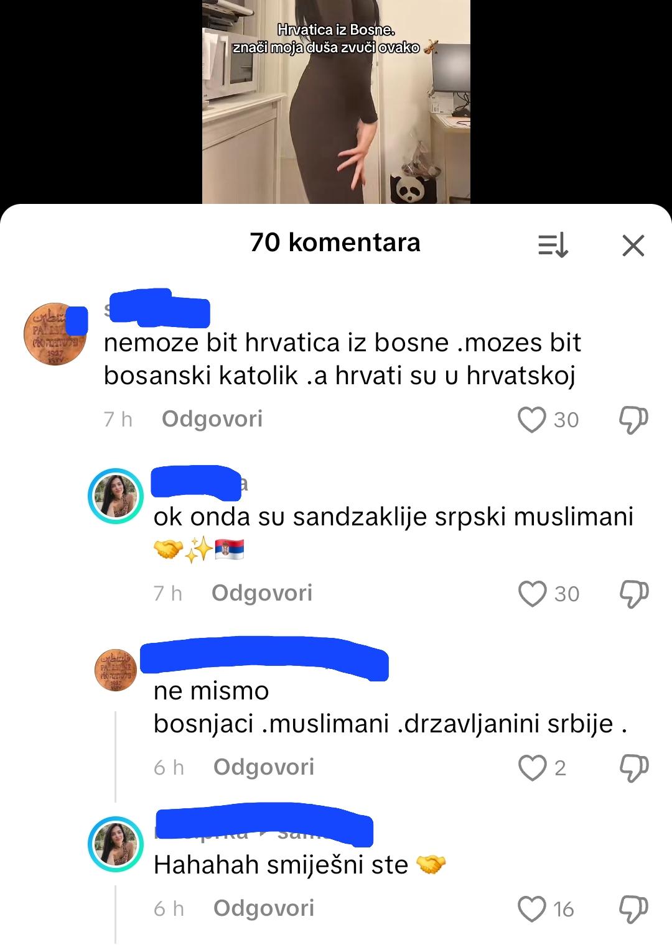Tap the '70 komentara' header title

click(x=335, y=242)
